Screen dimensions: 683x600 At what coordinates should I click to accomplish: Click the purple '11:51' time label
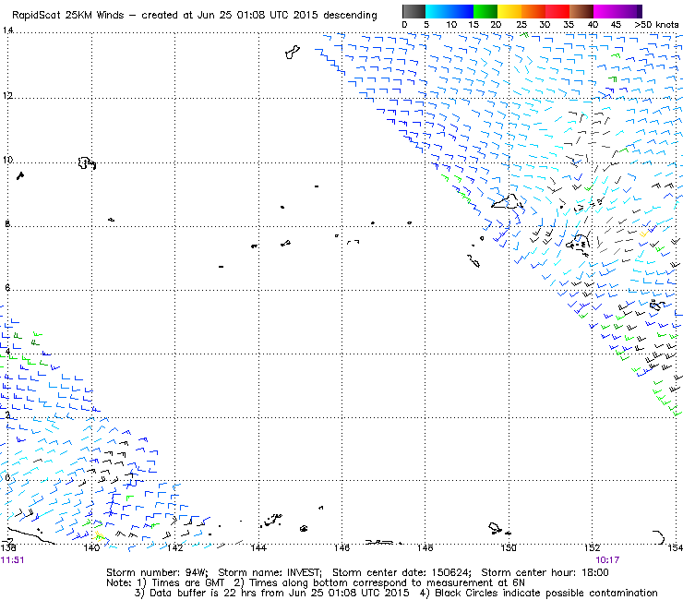click(12, 560)
